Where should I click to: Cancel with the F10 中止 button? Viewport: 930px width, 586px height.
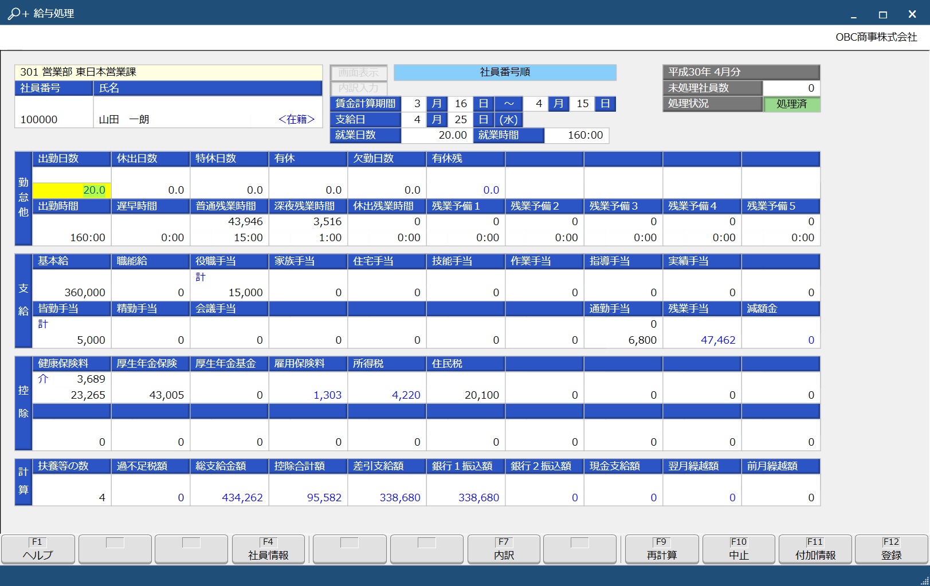pyautogui.click(x=739, y=549)
